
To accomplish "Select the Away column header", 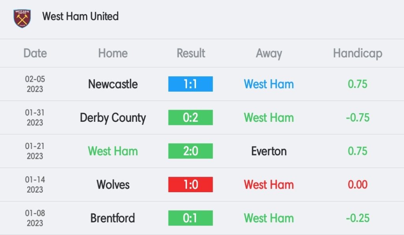I will pyautogui.click(x=269, y=53).
